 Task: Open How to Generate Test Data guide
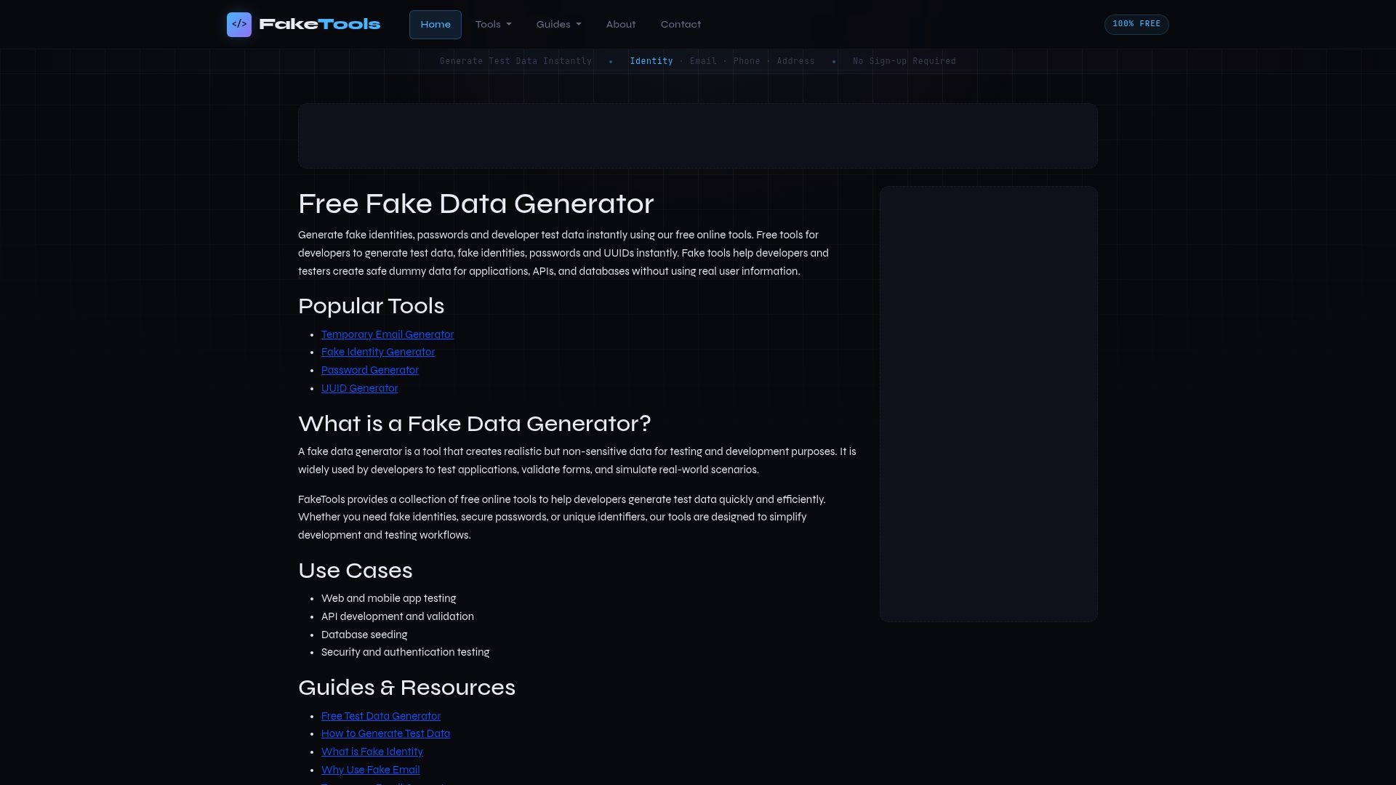click(385, 734)
